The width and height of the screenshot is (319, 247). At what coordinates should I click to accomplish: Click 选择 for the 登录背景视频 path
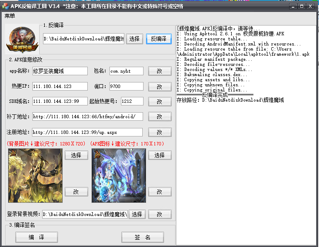137,214
